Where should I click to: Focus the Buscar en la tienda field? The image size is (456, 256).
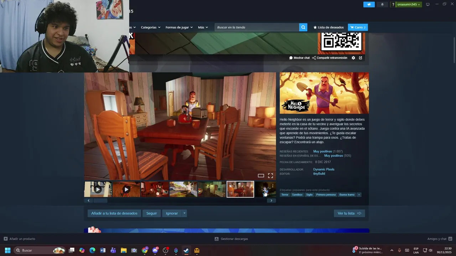click(257, 27)
